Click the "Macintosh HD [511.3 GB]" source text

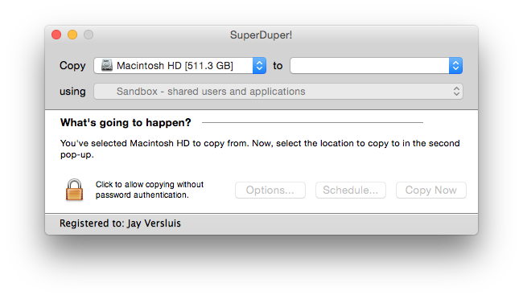[x=175, y=66]
